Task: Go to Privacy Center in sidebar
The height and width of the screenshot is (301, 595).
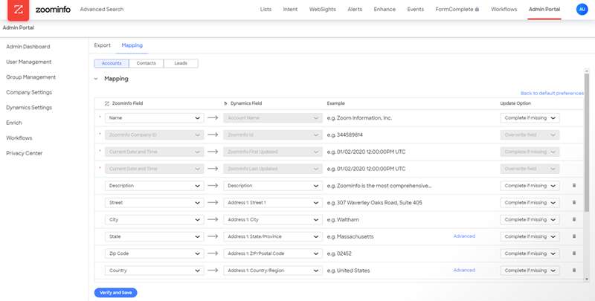Action: [x=25, y=153]
